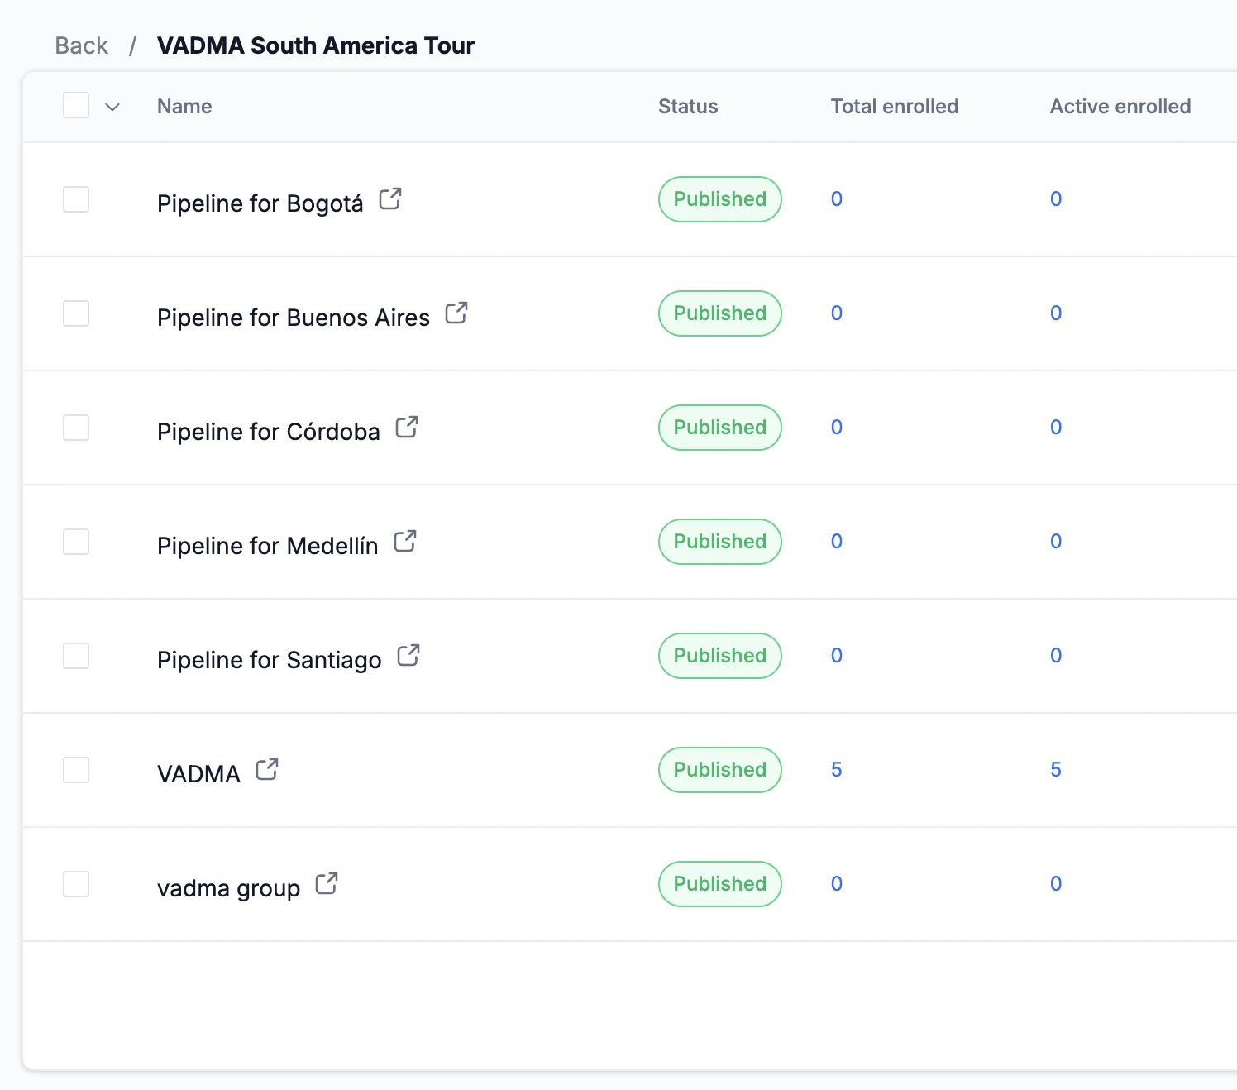The image size is (1237, 1090).
Task: Click the Name column header
Action: (x=184, y=107)
